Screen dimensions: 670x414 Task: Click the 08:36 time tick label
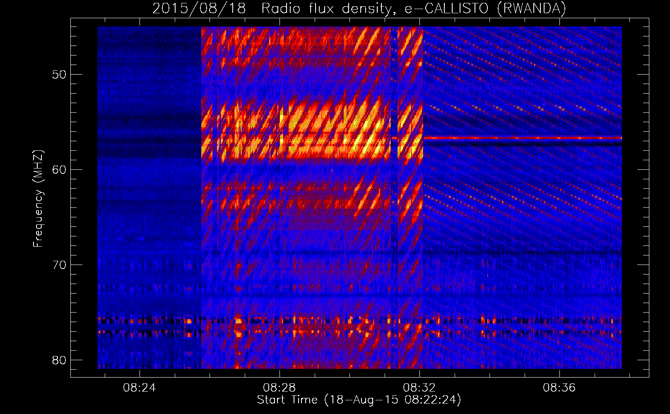pyautogui.click(x=559, y=388)
